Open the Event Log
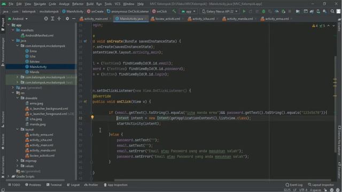The width and height of the screenshot is (342, 192). 294,185
